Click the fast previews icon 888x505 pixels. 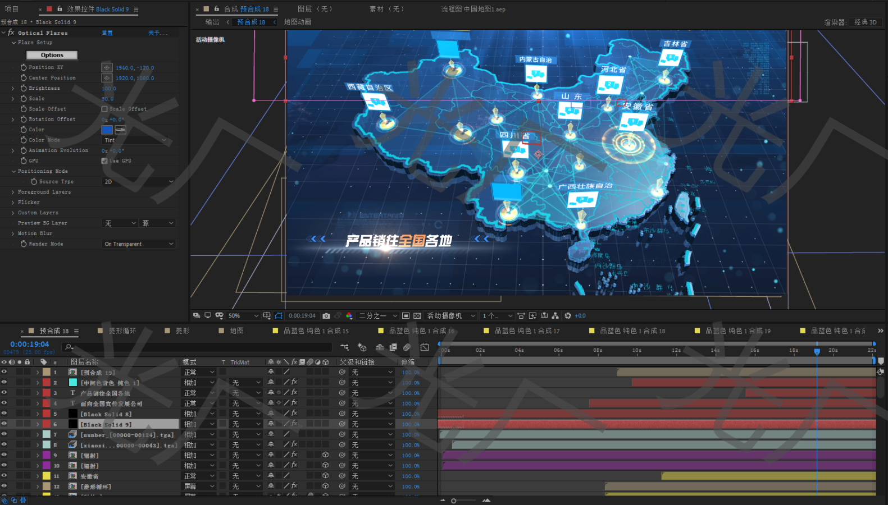532,316
